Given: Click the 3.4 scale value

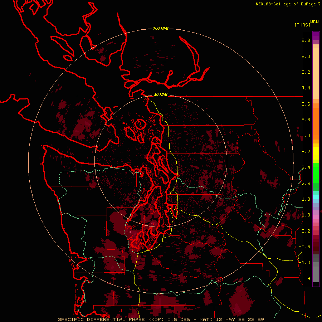Looking at the screenshot, I should 306,167.
